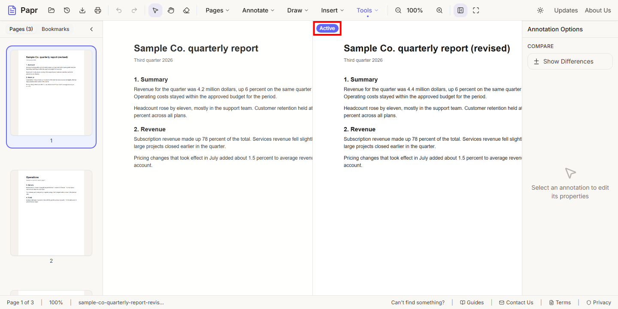This screenshot has height=309, width=618.
Task: Collapse the pages sidebar
Action: 91,29
